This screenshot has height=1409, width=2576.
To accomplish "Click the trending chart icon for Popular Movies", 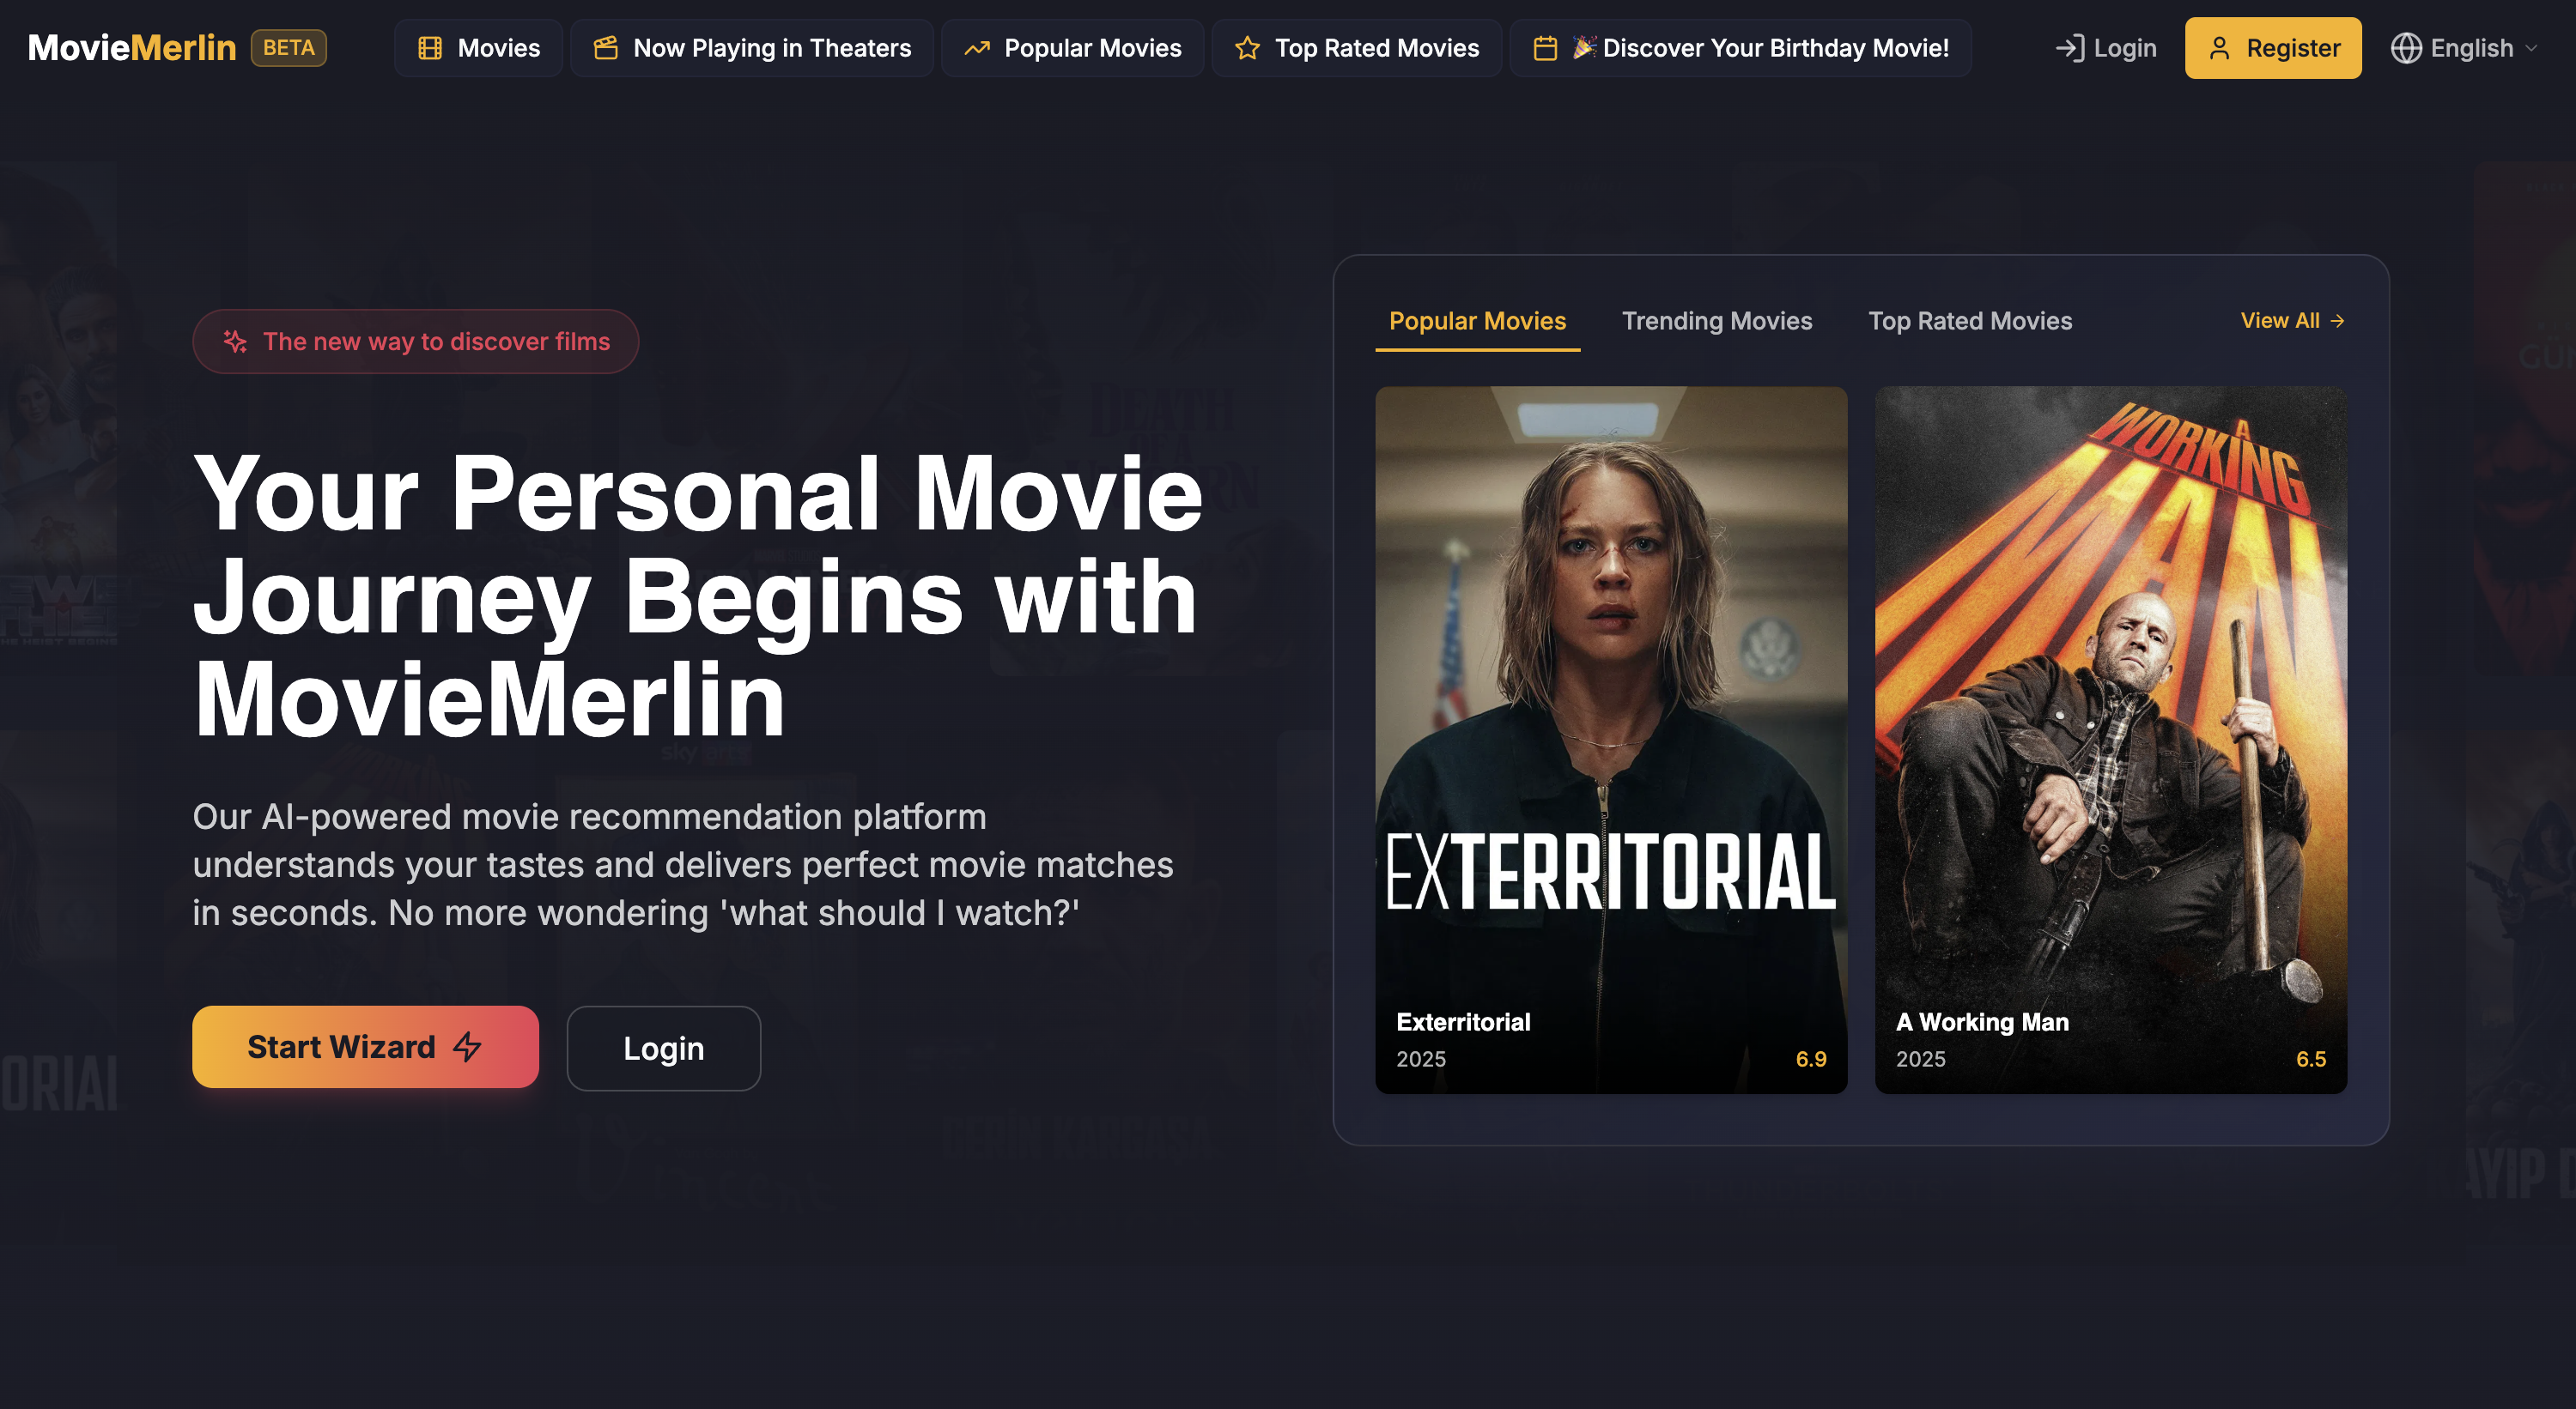I will (977, 47).
